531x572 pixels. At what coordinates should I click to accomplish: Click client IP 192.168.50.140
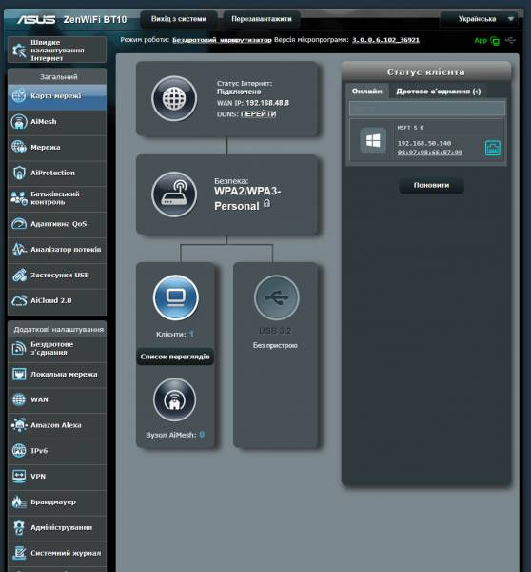(x=424, y=143)
